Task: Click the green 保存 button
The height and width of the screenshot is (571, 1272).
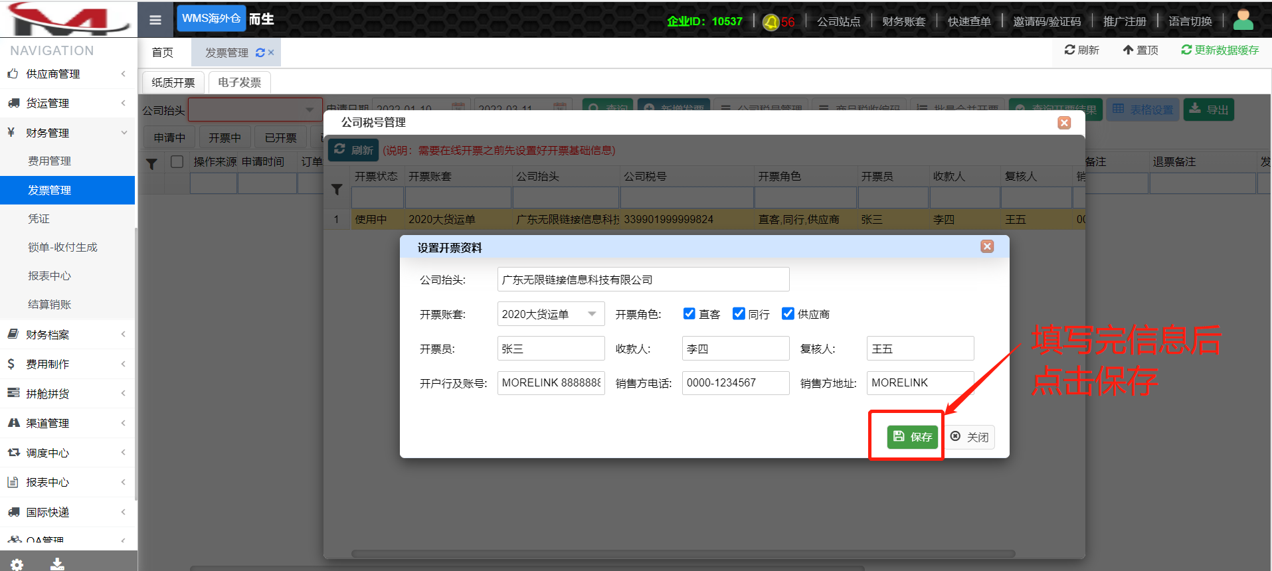Action: pos(913,437)
